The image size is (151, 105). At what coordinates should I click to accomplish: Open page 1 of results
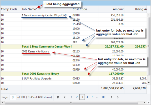(72, 97)
